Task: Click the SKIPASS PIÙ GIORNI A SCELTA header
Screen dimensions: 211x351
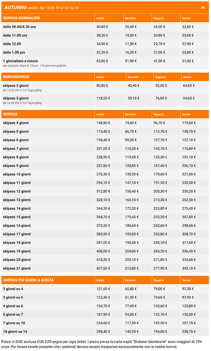Action: [28, 280]
